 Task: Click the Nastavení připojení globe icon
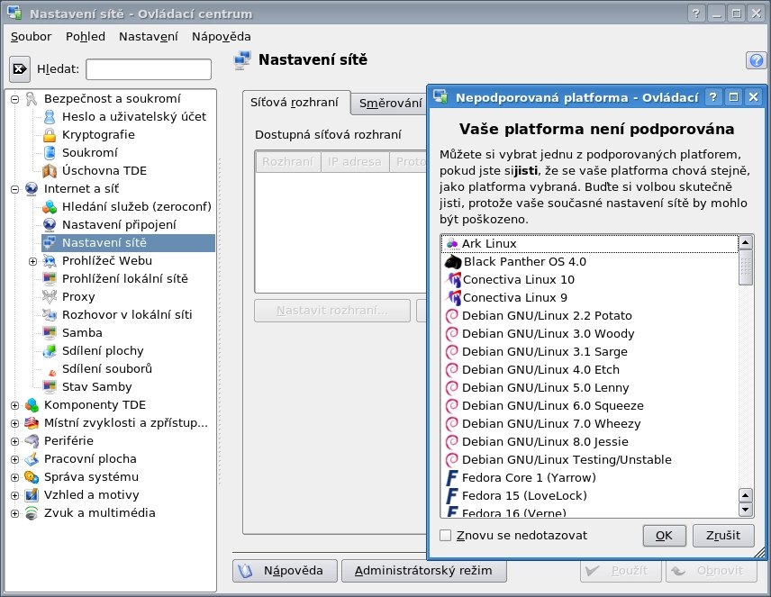[x=50, y=225]
